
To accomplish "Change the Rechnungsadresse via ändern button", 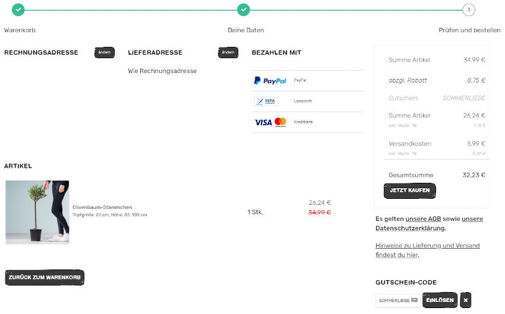I will point(105,52).
